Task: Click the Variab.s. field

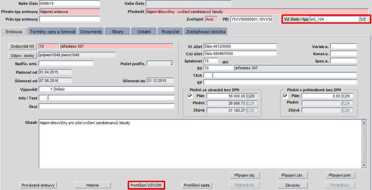Action: click(x=343, y=46)
